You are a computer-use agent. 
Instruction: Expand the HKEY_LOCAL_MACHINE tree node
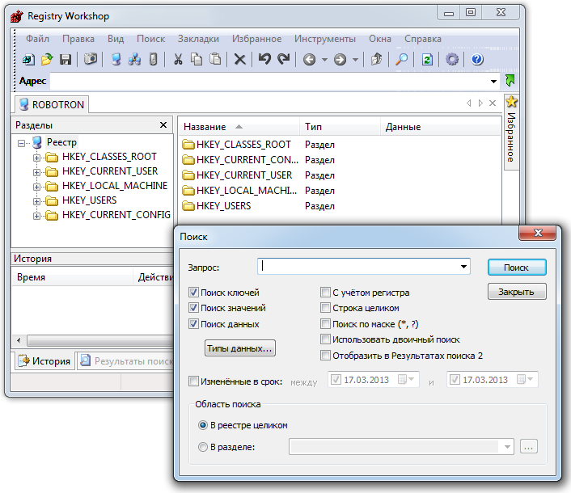coord(36,186)
